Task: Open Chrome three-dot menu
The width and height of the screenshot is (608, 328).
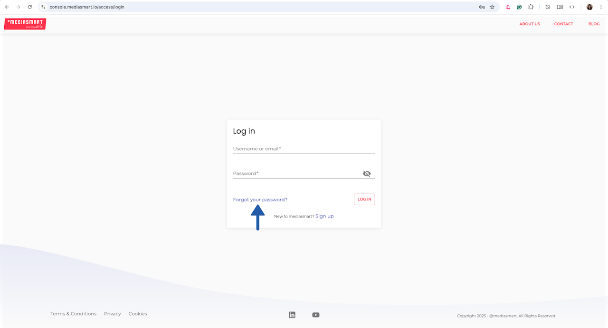Action: coord(601,7)
